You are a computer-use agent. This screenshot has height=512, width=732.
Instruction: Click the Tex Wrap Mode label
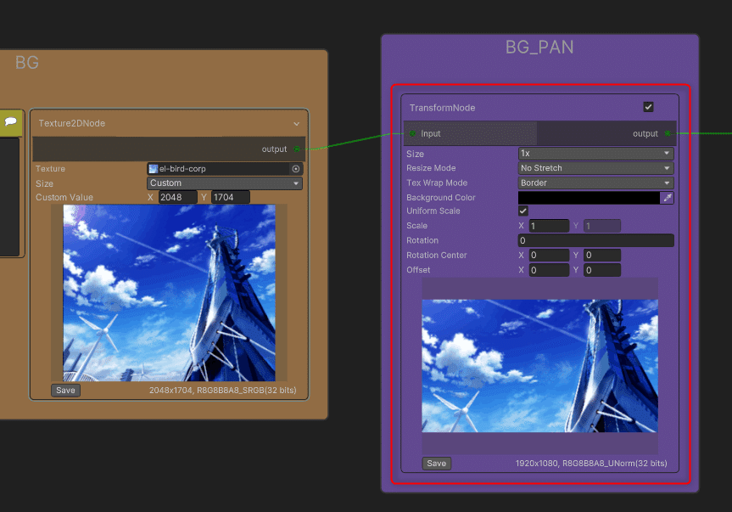coord(437,183)
